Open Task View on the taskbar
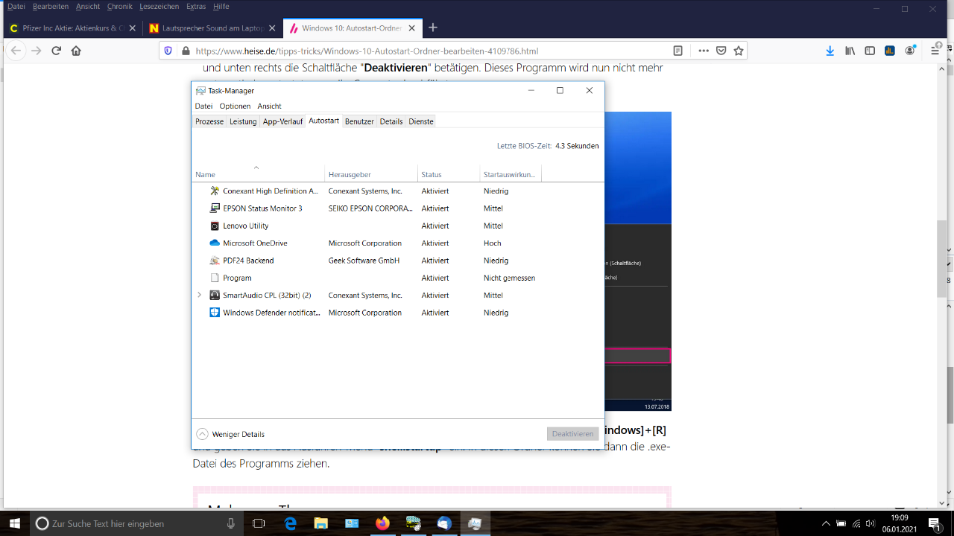 tap(259, 523)
